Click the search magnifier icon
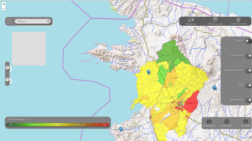 (x=49, y=21)
